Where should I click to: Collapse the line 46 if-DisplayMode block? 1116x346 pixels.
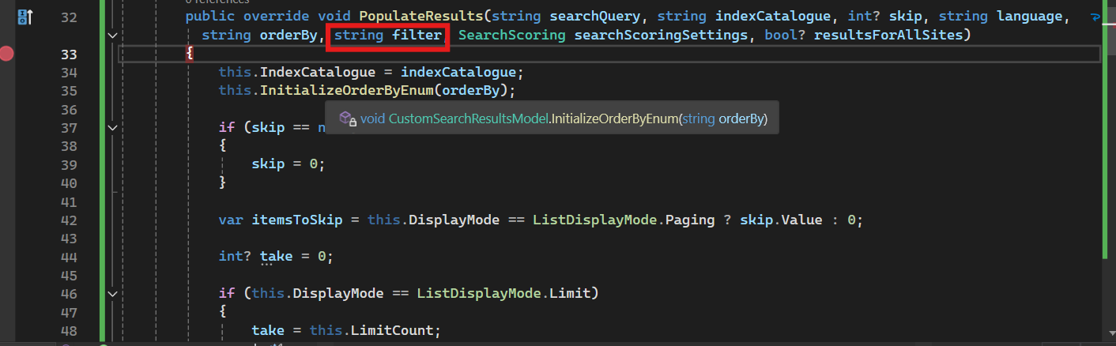113,293
